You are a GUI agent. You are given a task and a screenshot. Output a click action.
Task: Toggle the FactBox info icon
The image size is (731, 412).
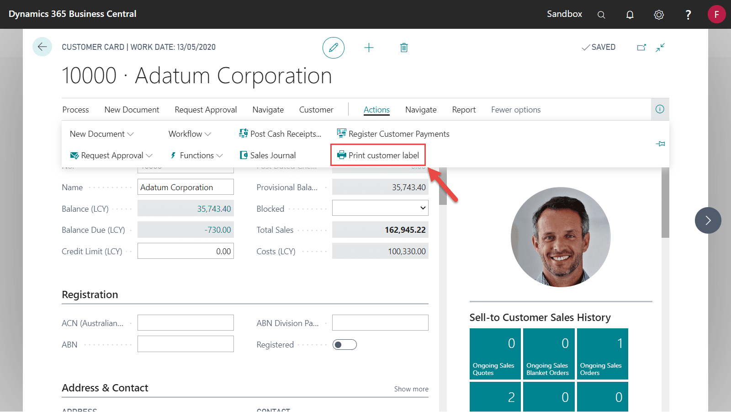tap(660, 109)
